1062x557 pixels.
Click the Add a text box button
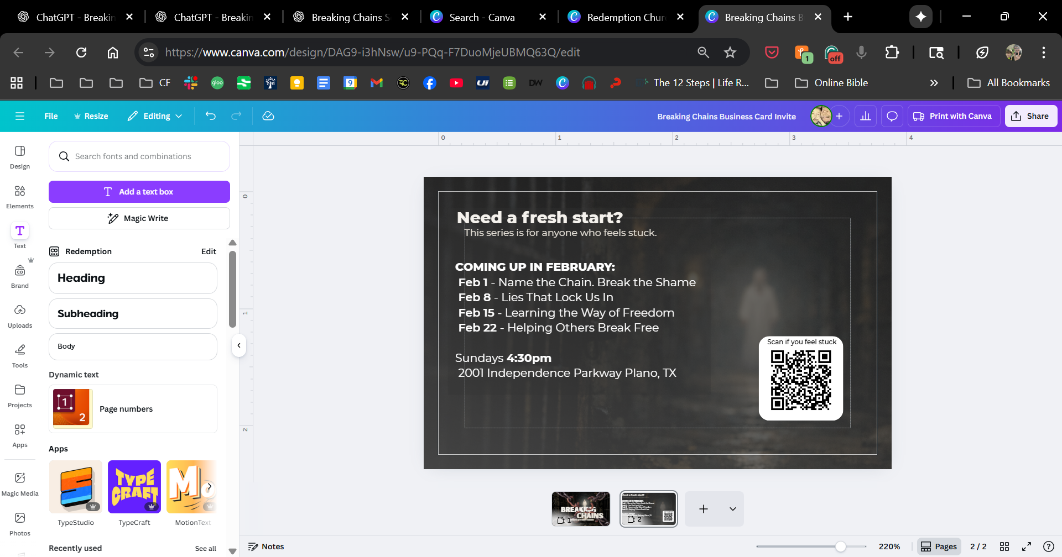[x=139, y=192]
